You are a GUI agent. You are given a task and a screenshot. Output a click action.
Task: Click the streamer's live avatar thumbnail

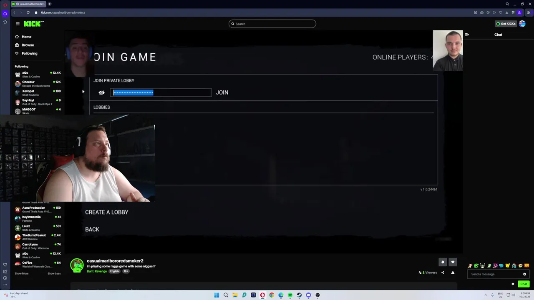(x=77, y=265)
